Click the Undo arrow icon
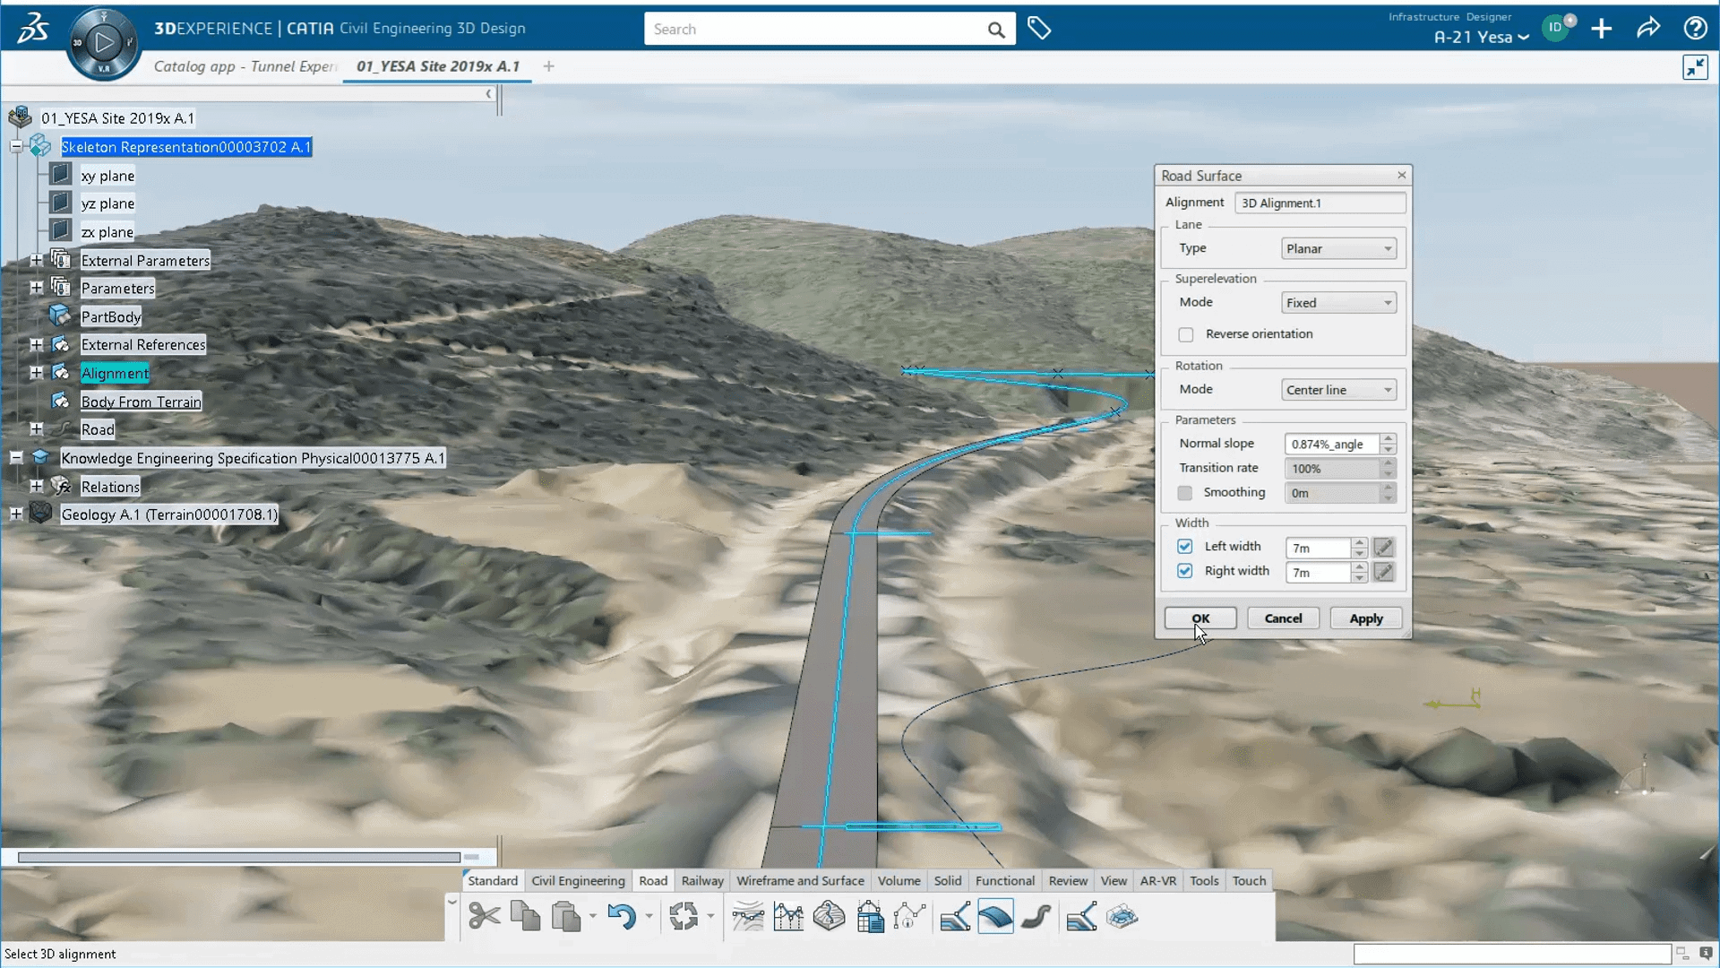This screenshot has width=1720, height=968. pyautogui.click(x=621, y=917)
